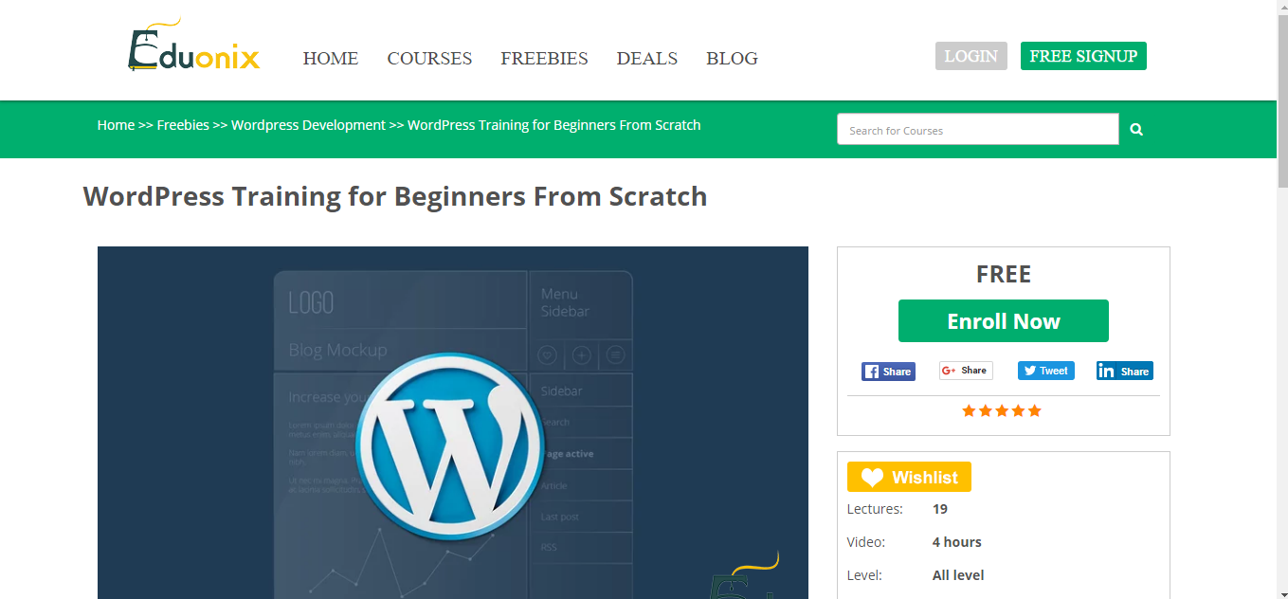Click the LOGIN button
1288x599 pixels.
971,56
